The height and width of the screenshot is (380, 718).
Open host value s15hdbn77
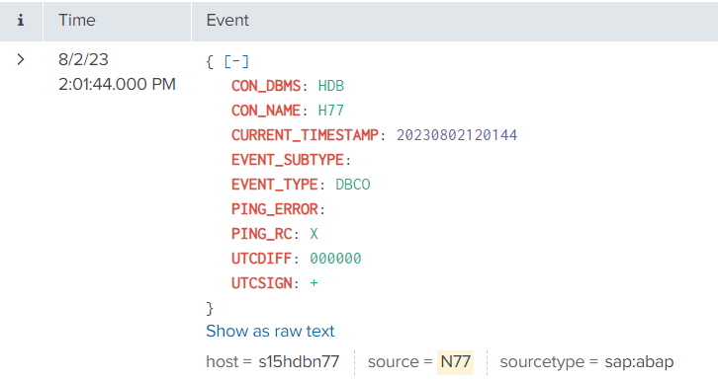tap(299, 361)
